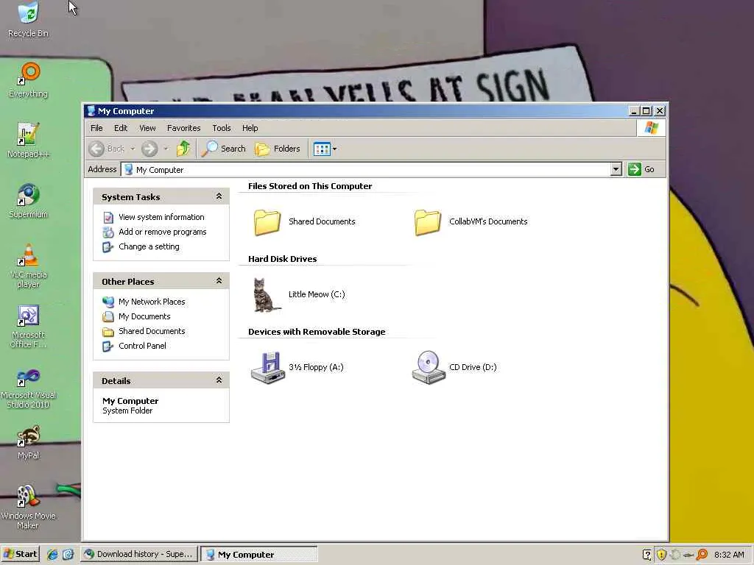
Task: Click the Start button
Action: [20, 554]
